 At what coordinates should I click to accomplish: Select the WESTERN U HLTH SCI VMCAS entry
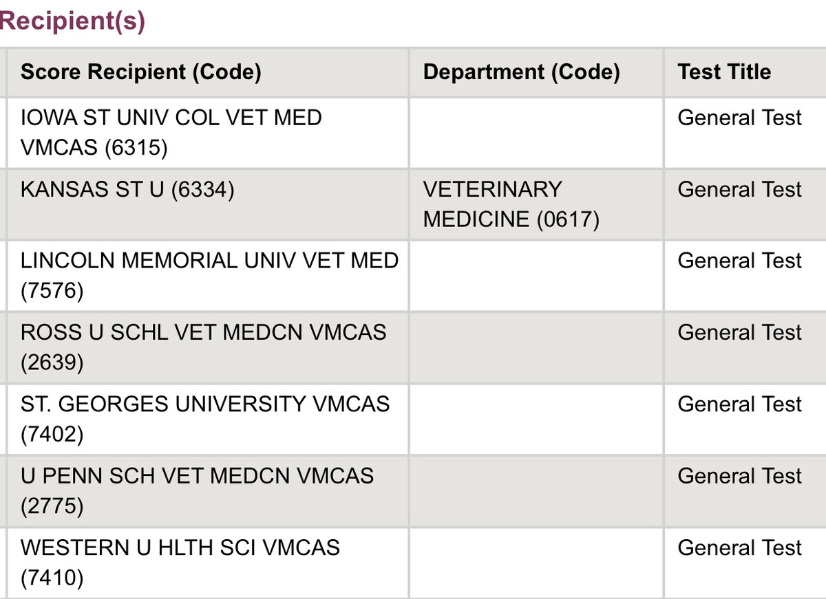coord(180,562)
